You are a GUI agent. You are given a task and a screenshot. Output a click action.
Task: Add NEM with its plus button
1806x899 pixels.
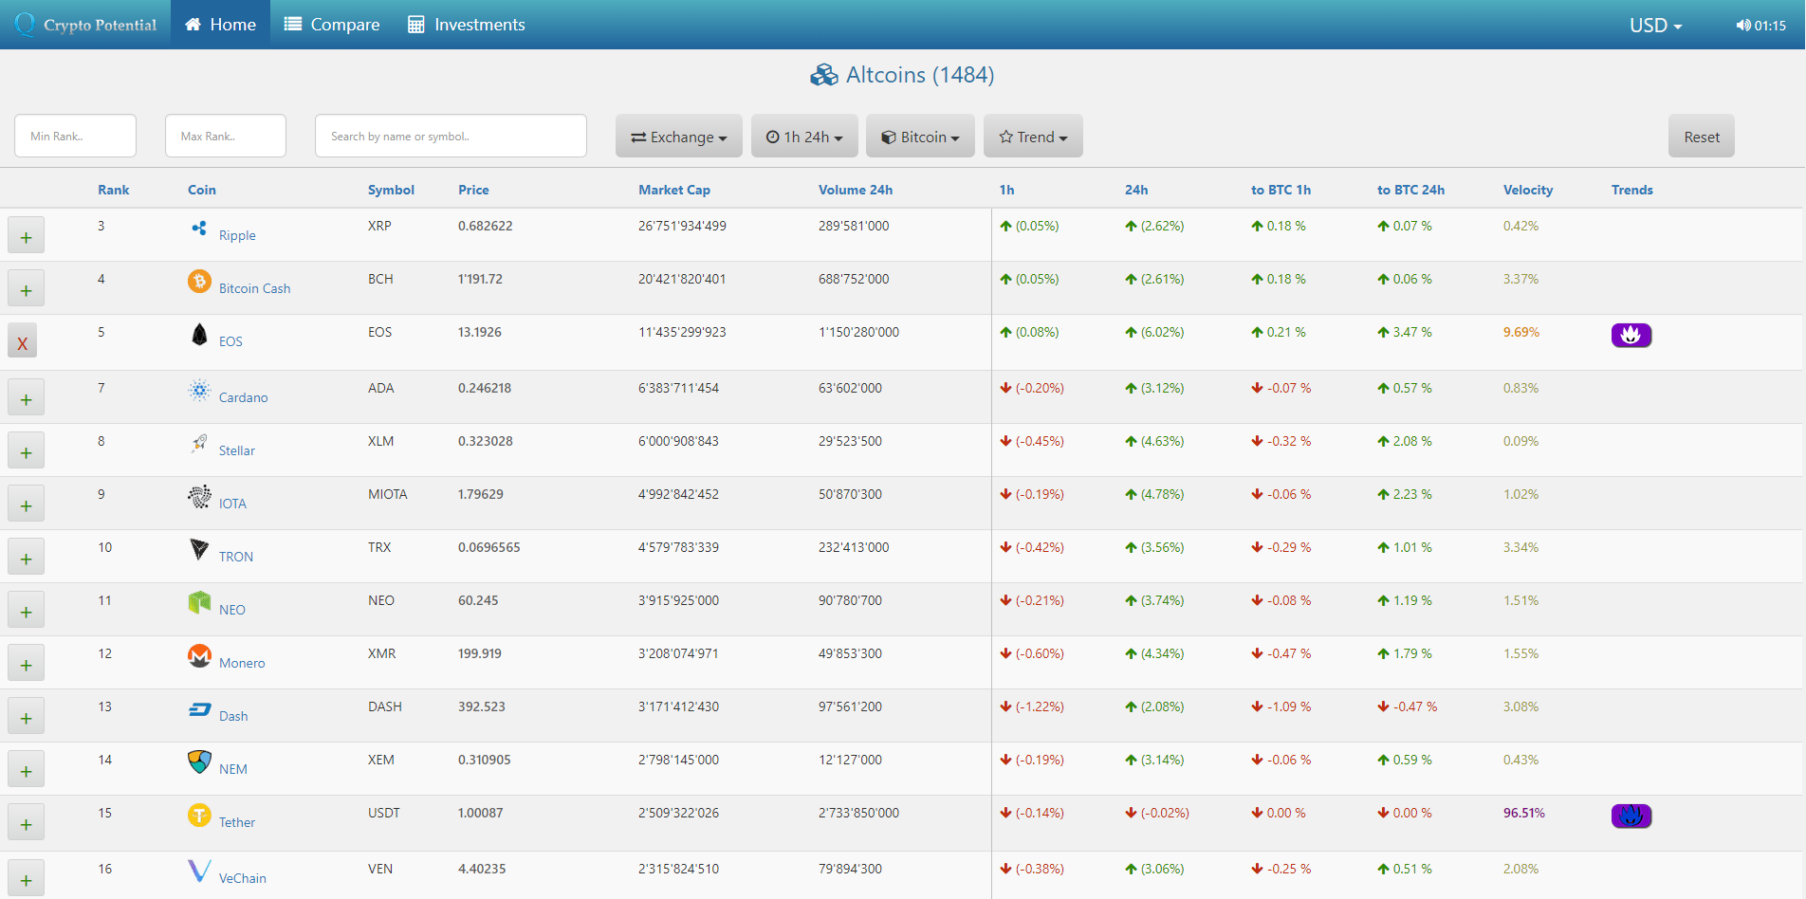[26, 770]
